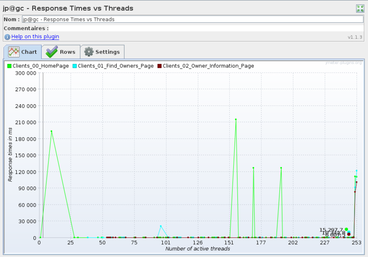Click the dark red Clients_02_Owner_Information_Page legend swatch
This screenshot has width=368, height=257.
pos(159,66)
